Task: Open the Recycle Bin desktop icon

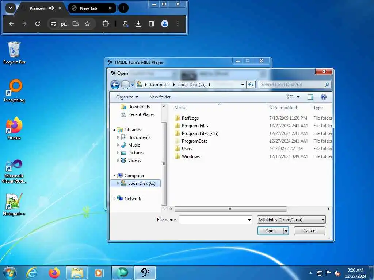Action: pyautogui.click(x=14, y=53)
